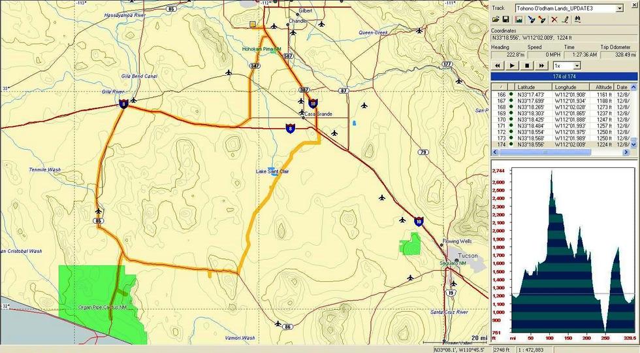This screenshot has width=640, height=353.
Task: Click the I-10 shield above Casa Grande
Action: [x=313, y=103]
